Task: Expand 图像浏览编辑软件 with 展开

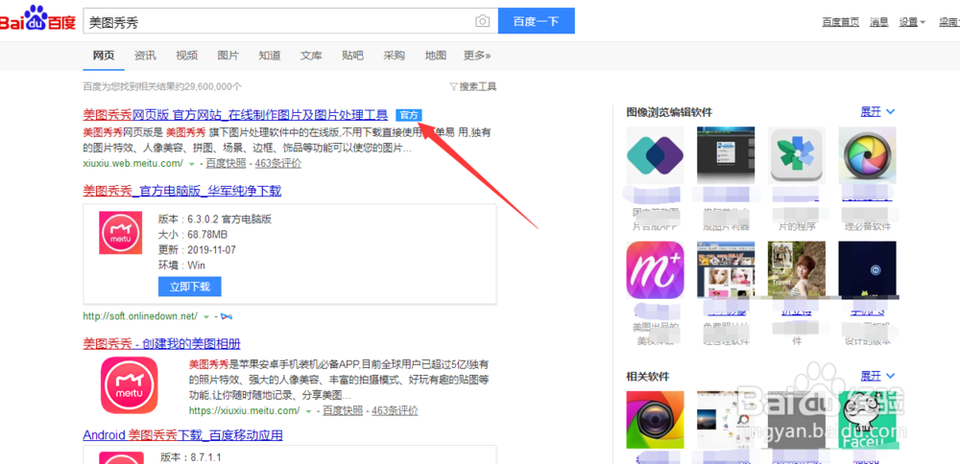Action: [878, 112]
